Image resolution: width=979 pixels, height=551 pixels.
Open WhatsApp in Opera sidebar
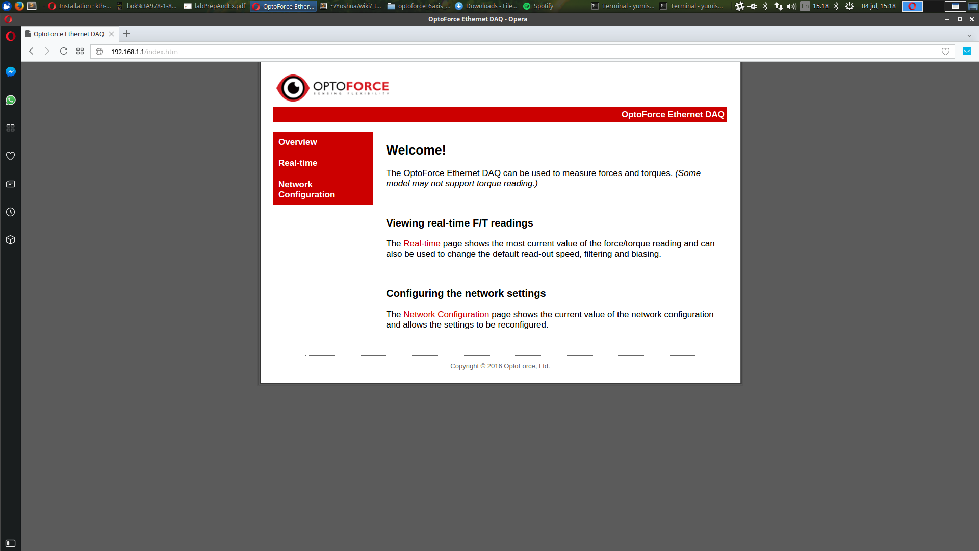[10, 100]
